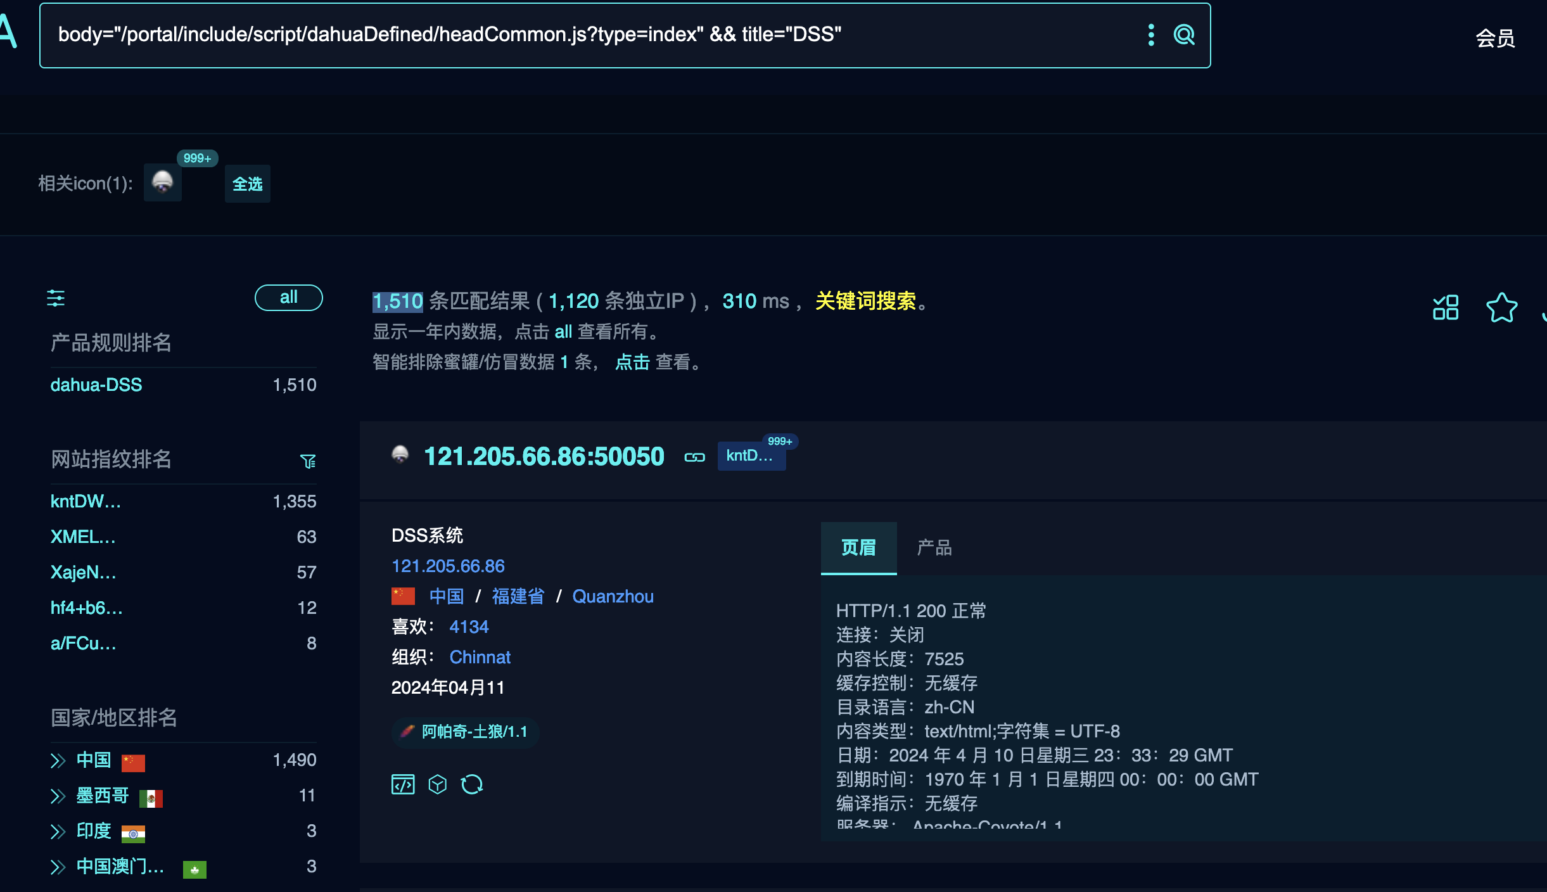Open the batch select grid icon top right
The image size is (1547, 892).
(x=1445, y=307)
